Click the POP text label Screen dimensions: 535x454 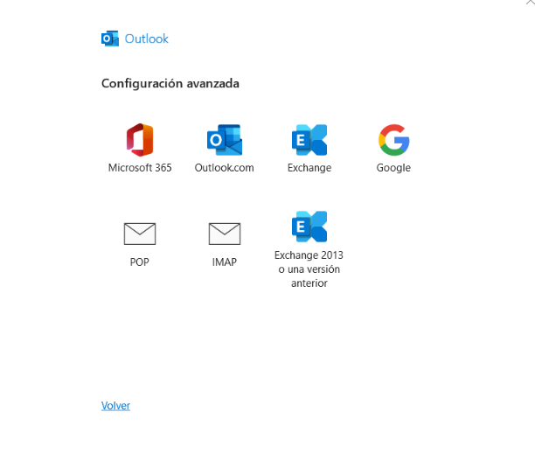(x=140, y=262)
